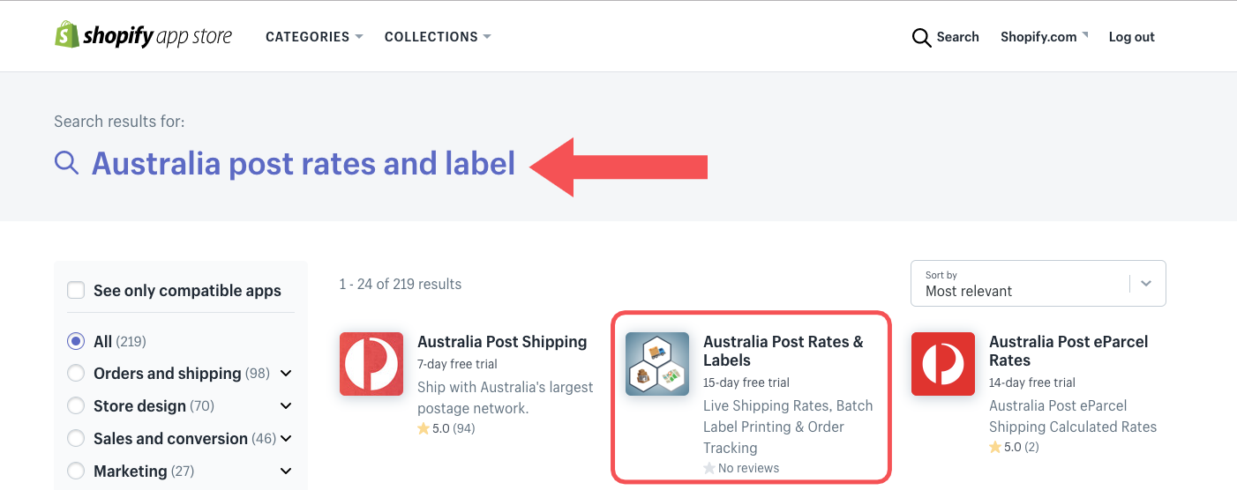Open the Categories menu
Image resolution: width=1237 pixels, height=490 pixels.
coord(314,37)
